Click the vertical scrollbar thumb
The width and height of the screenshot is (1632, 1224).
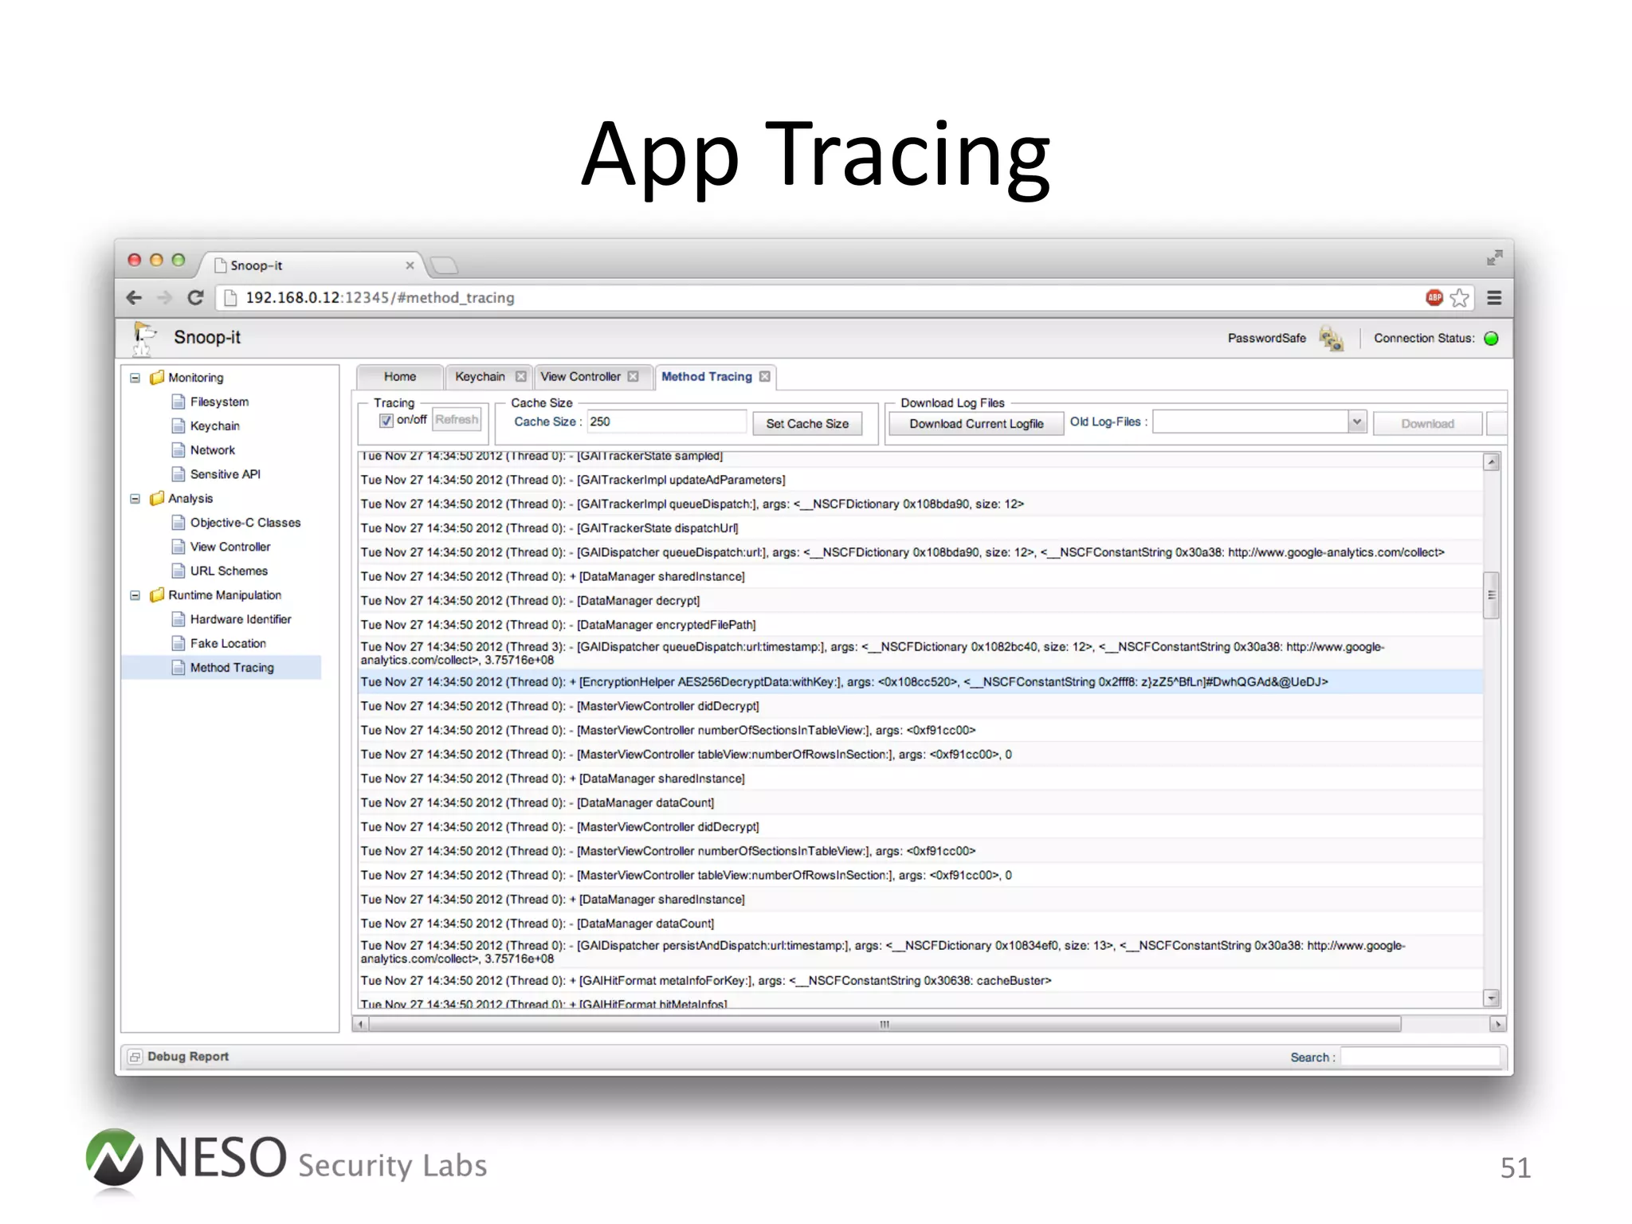tap(1491, 595)
